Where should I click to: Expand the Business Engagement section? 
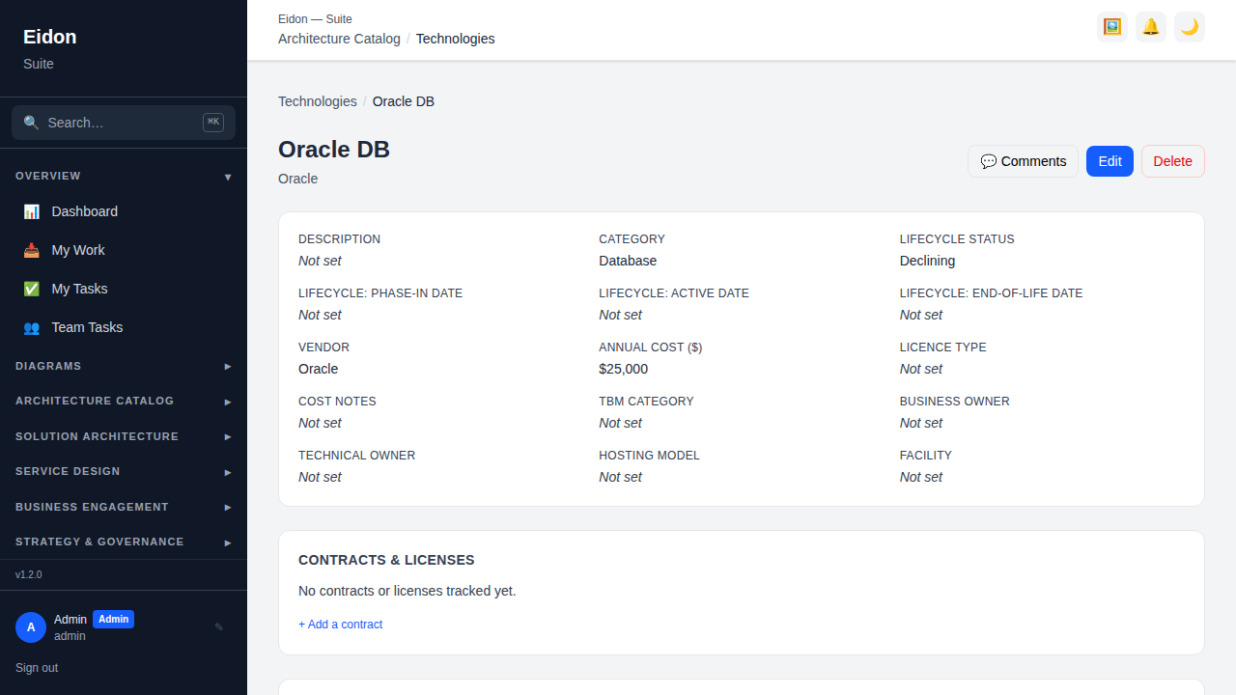124,507
